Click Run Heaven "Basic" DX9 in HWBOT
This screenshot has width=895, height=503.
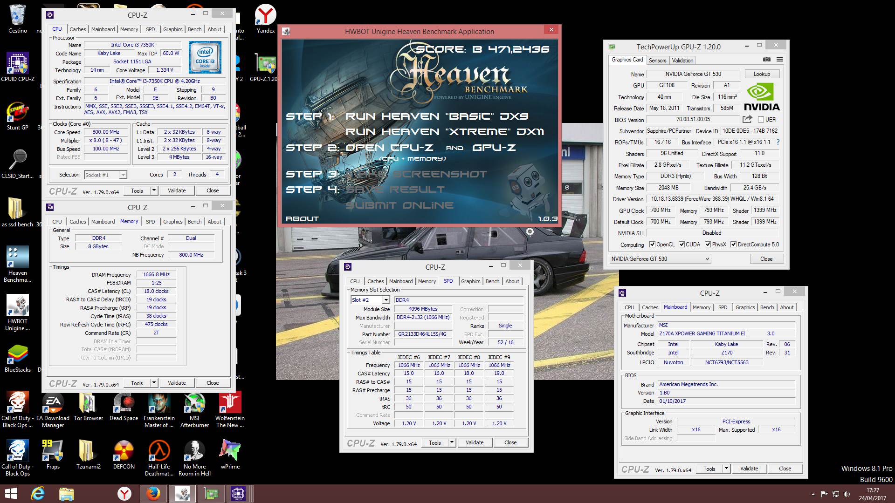(x=436, y=116)
